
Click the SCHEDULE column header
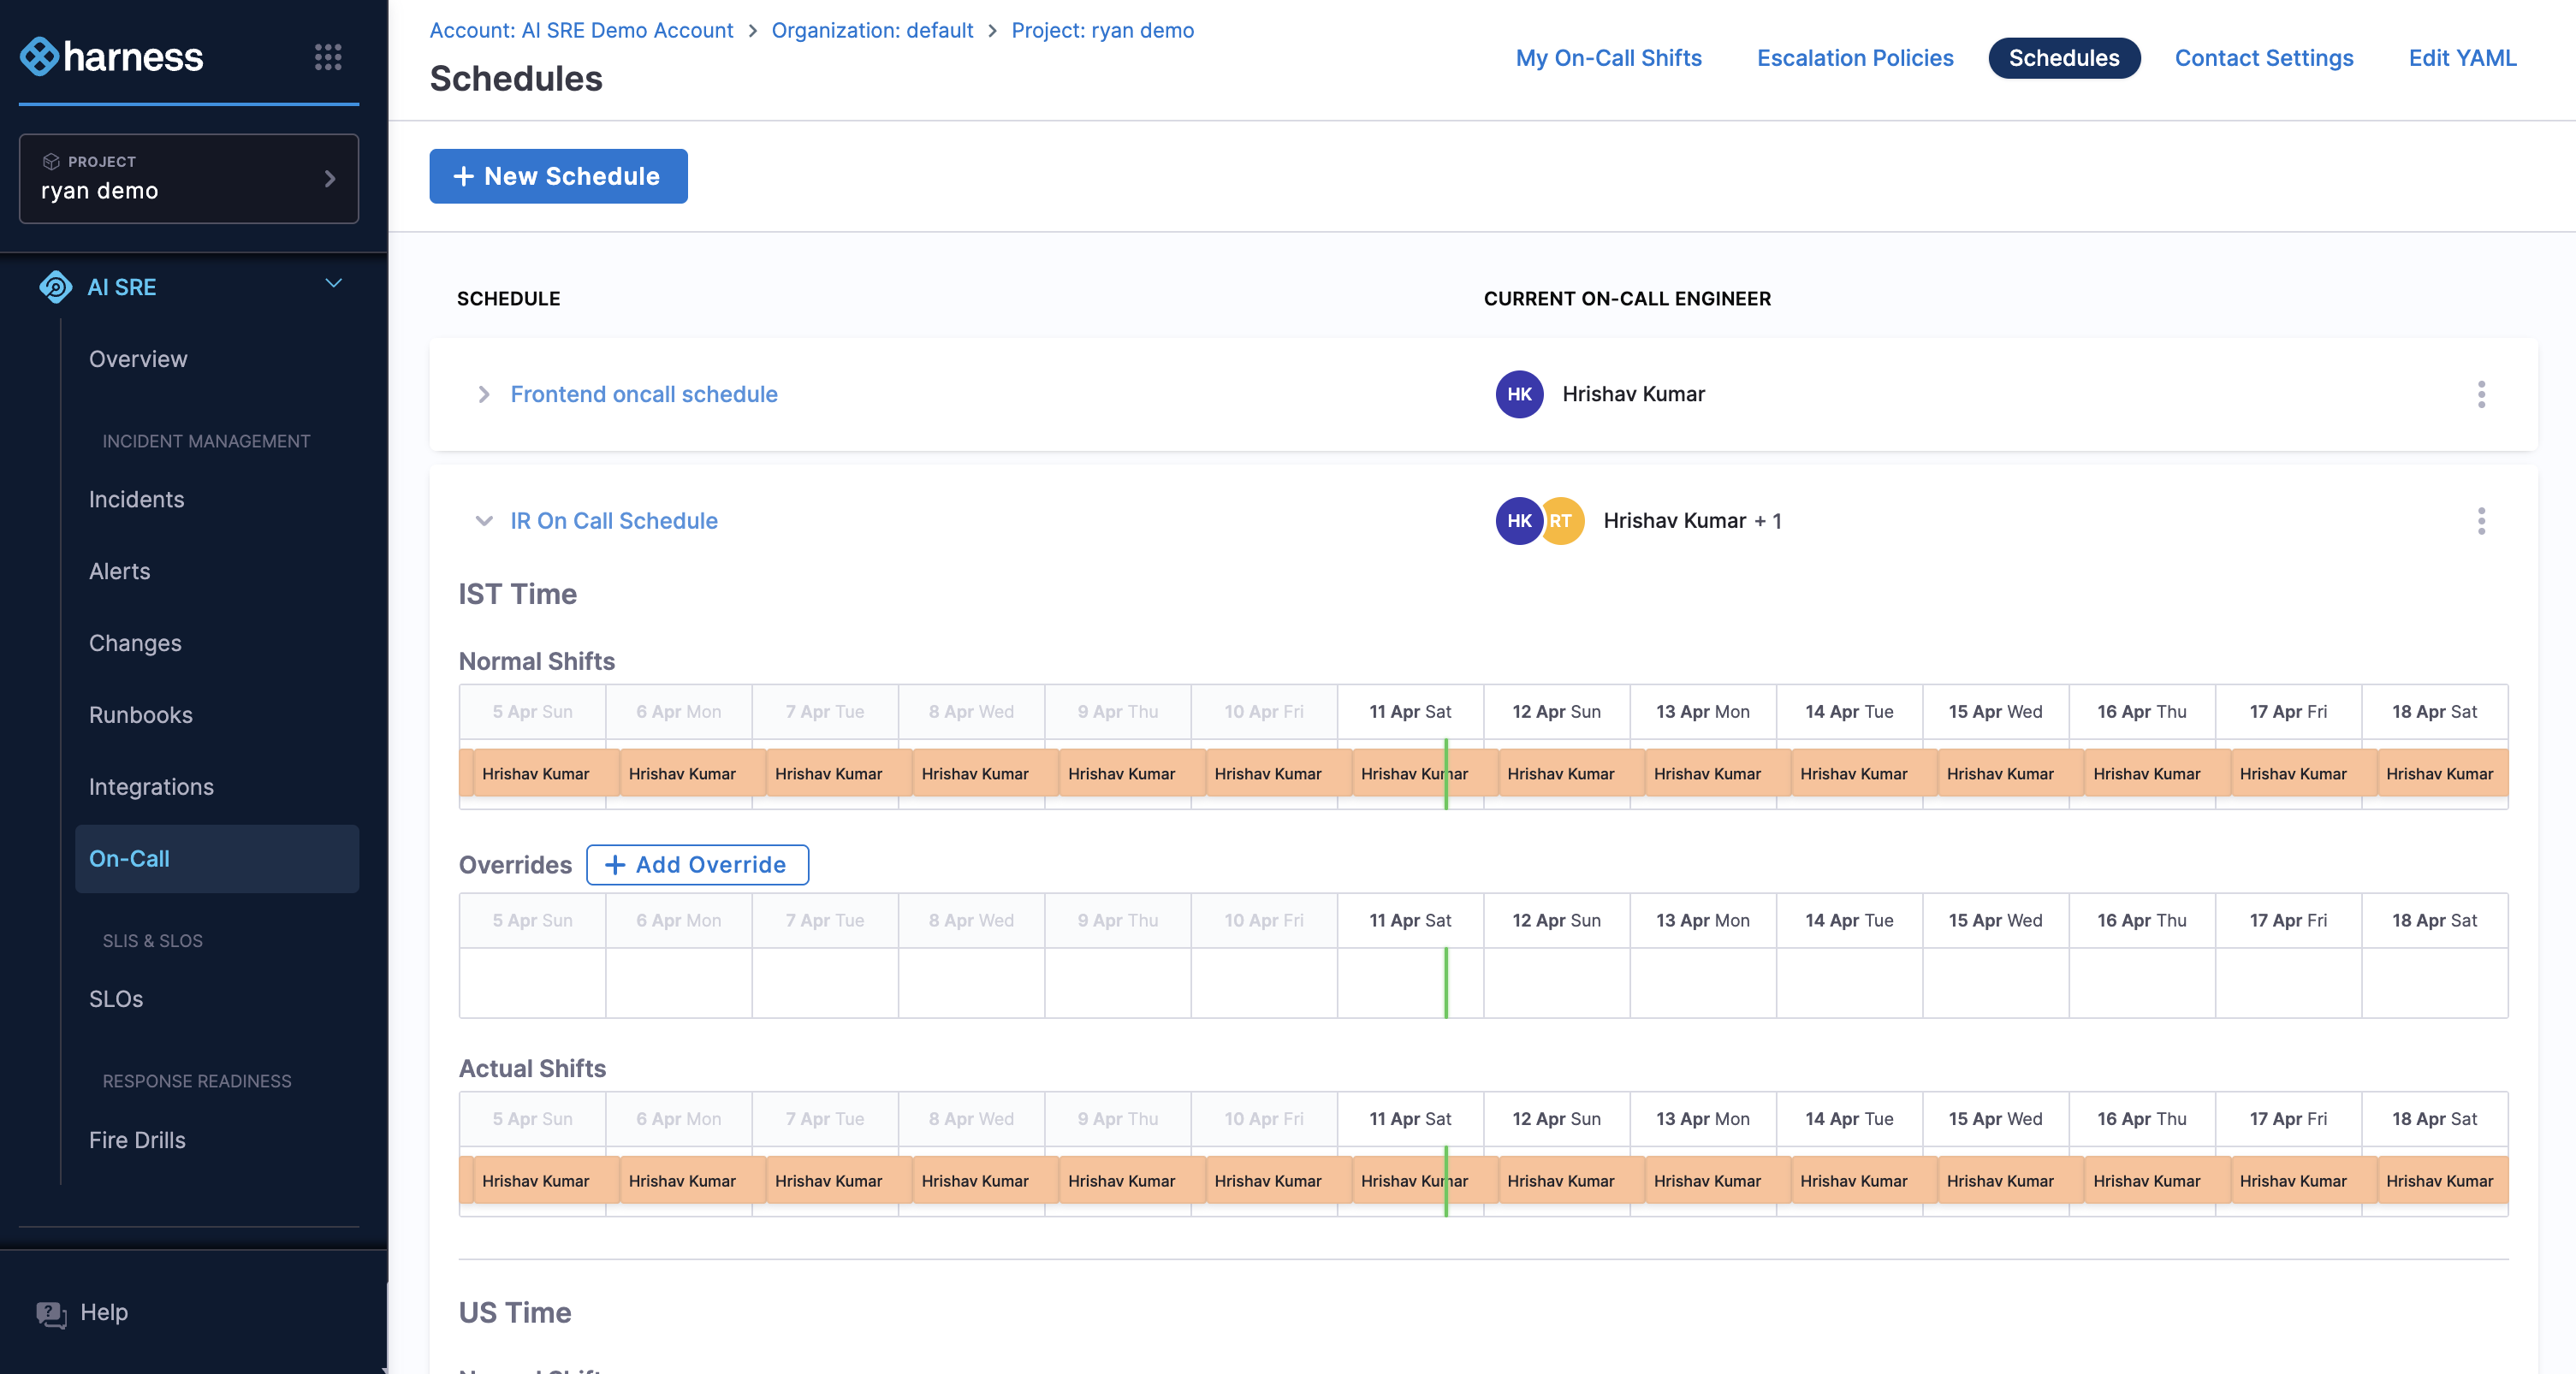(x=508, y=298)
